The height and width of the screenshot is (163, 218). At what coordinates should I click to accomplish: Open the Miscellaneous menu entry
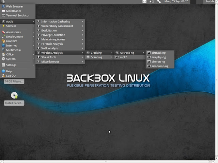60,62
